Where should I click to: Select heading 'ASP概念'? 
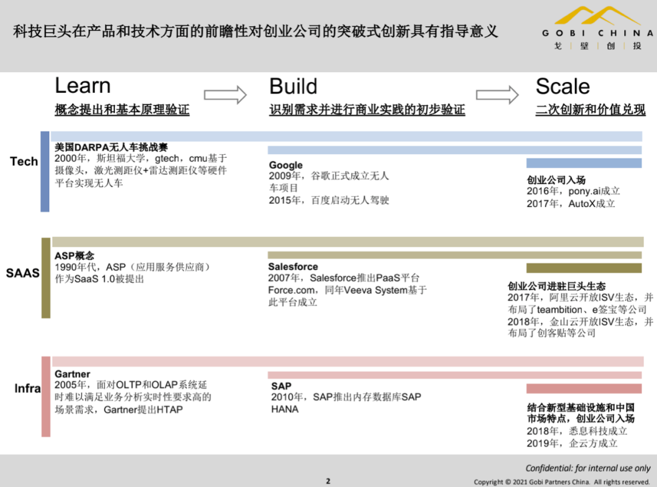tap(74, 256)
